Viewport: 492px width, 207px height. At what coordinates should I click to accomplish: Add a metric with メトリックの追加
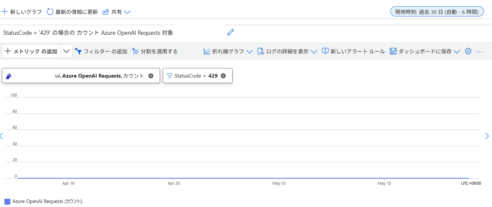(x=31, y=51)
